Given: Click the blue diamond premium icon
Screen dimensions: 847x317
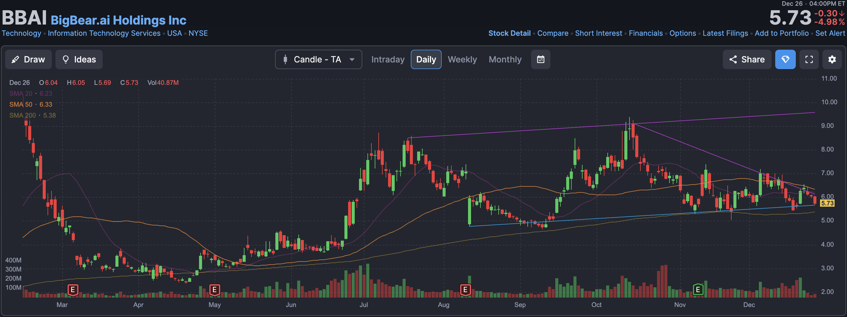Looking at the screenshot, I should coord(785,59).
